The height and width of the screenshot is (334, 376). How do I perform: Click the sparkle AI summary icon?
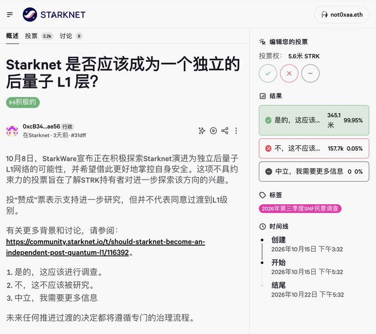(x=202, y=131)
